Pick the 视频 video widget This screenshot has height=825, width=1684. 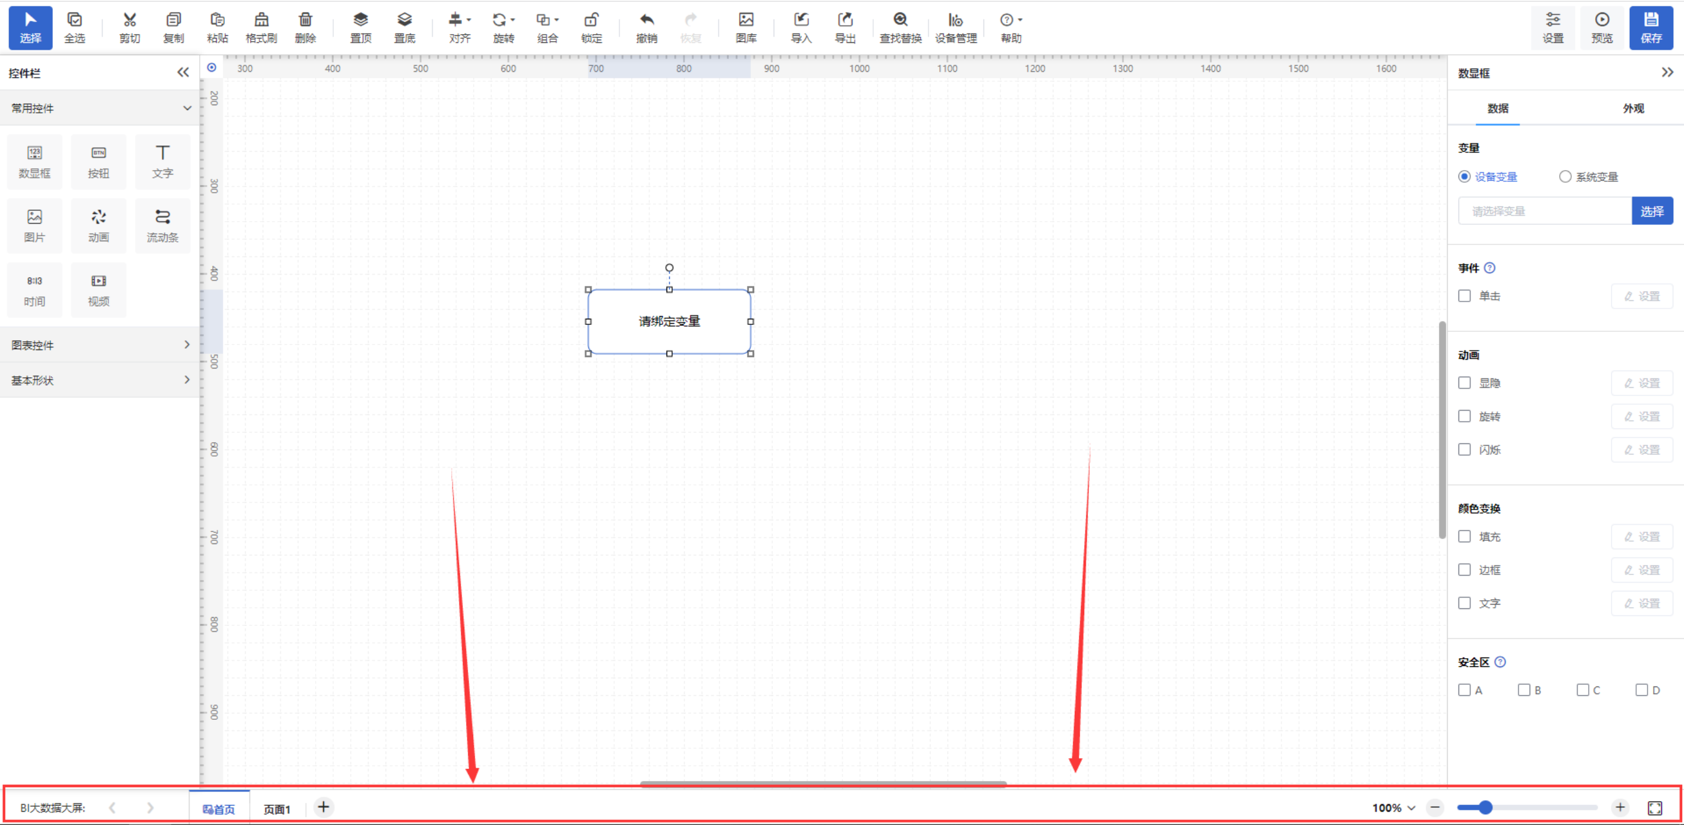click(99, 290)
